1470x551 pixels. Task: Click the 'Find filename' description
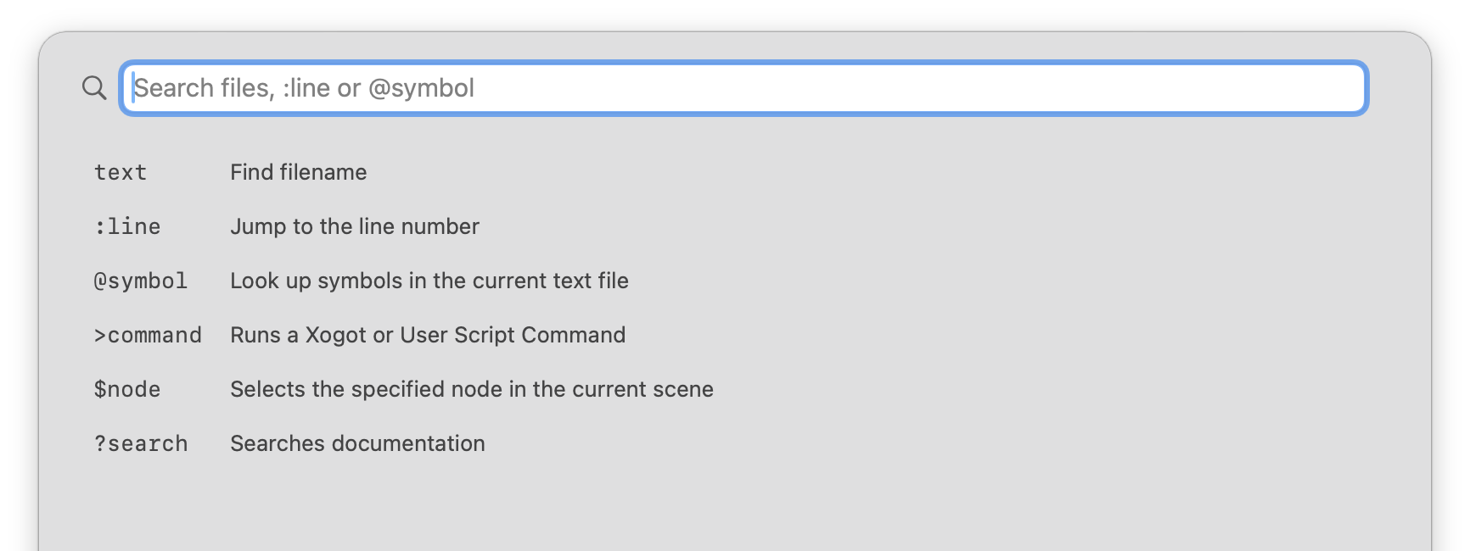(x=299, y=172)
